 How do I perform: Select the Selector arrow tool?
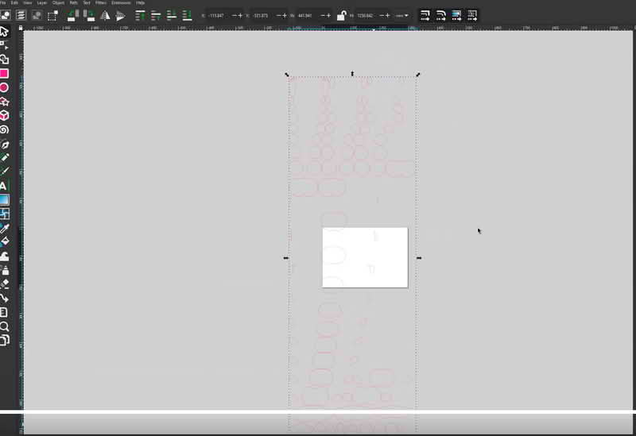click(x=4, y=31)
